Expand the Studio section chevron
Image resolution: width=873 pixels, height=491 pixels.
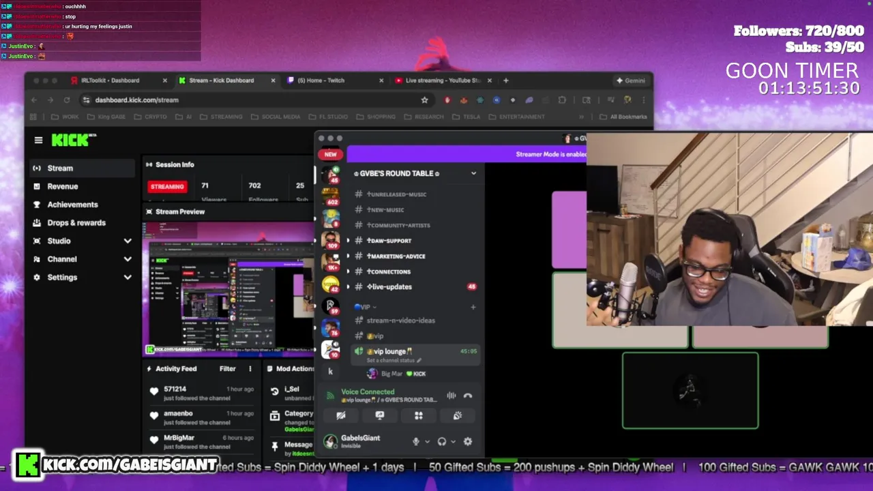coord(128,241)
